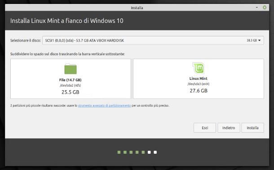Click the heading Installa Linux Mint a fianco di Windows 10
The width and height of the screenshot is (274, 170).
pyautogui.click(x=67, y=21)
